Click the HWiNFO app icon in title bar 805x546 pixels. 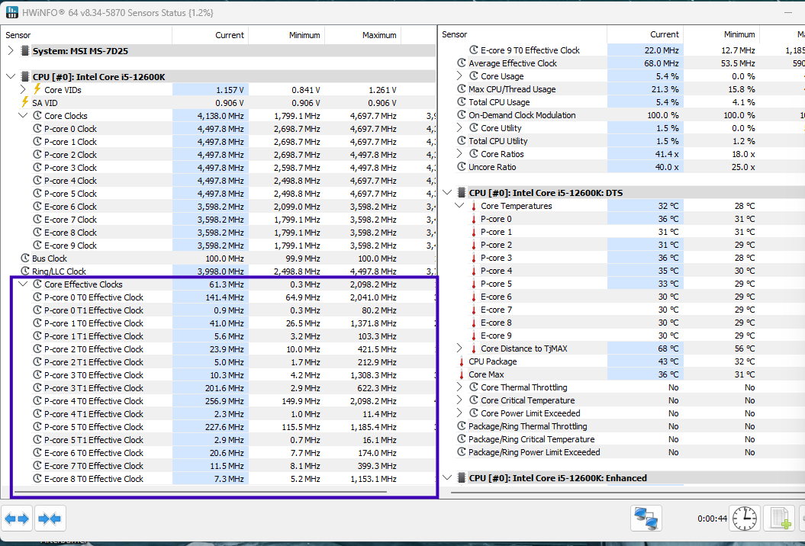(11, 12)
